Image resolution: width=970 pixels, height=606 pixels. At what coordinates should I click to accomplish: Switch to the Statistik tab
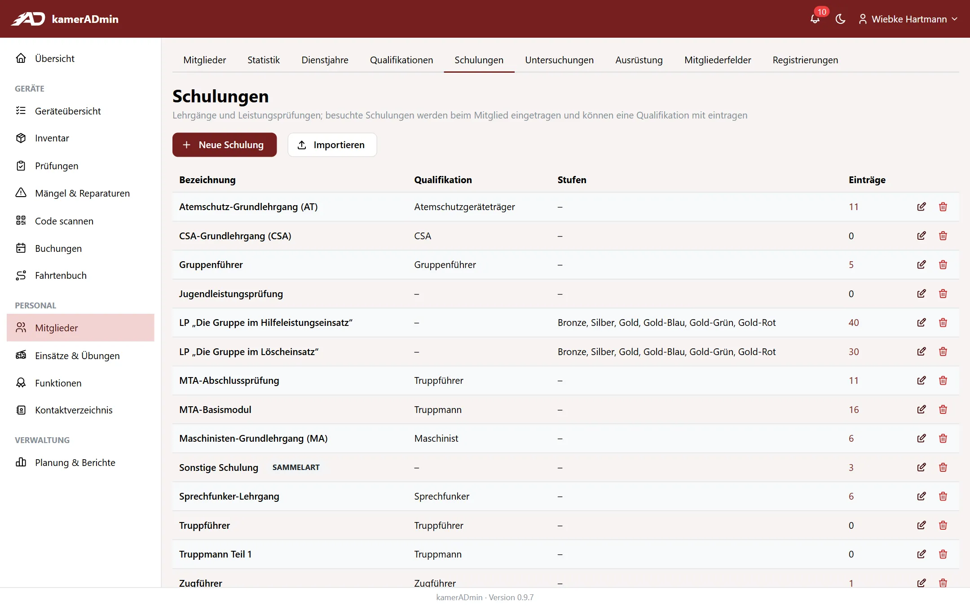pos(264,60)
